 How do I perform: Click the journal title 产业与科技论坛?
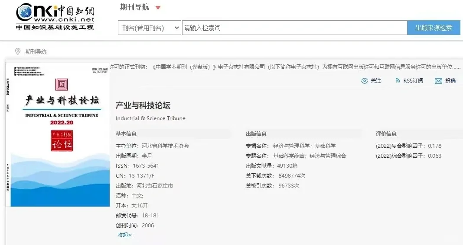pyautogui.click(x=143, y=105)
